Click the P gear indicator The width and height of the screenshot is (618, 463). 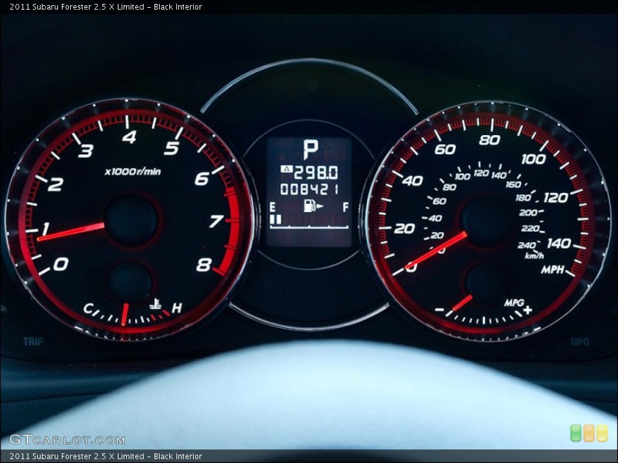[310, 149]
